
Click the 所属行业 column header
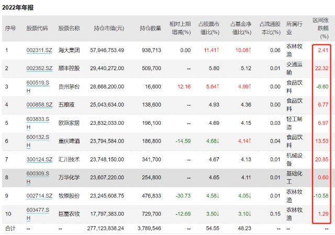(294, 28)
